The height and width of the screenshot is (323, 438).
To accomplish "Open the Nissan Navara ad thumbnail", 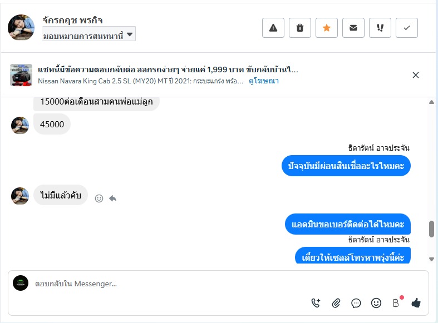I will [x=21, y=75].
